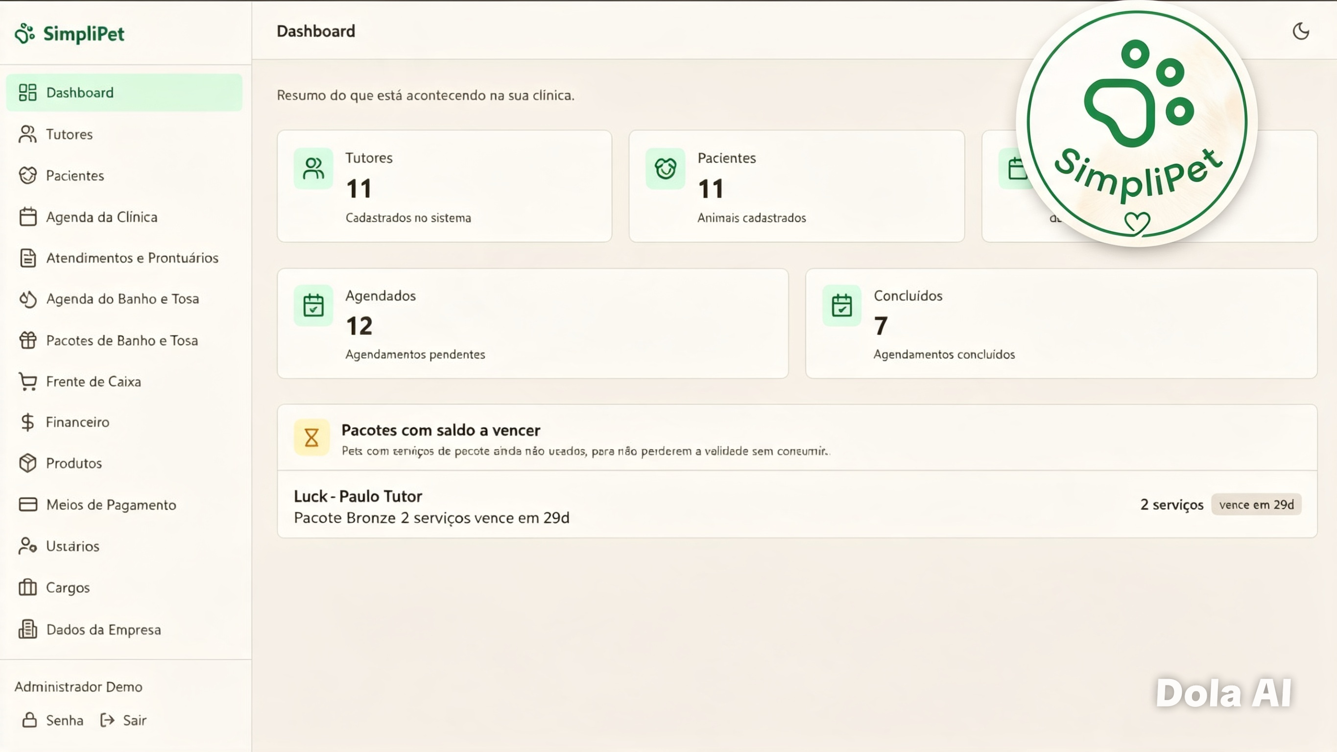Screen dimensions: 1337x752
Task: Open the Dashboard menu item
Action: [x=124, y=93]
